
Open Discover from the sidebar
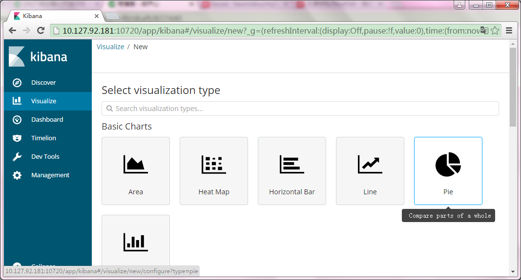[x=48, y=82]
